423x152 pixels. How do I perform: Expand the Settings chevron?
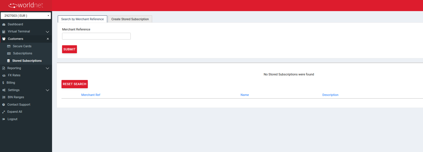[x=48, y=90]
